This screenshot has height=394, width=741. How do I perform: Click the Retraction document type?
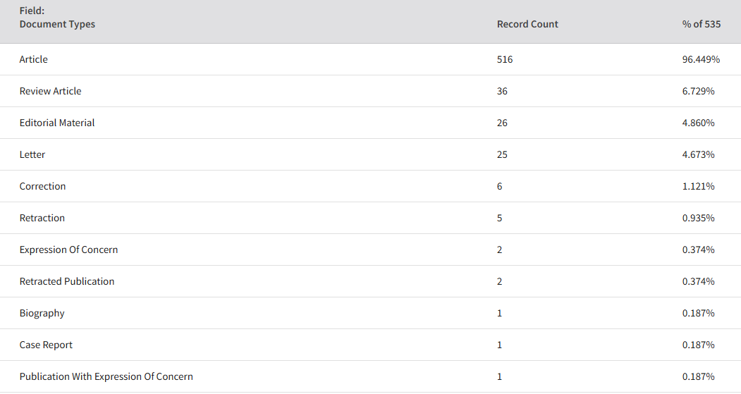coord(42,218)
